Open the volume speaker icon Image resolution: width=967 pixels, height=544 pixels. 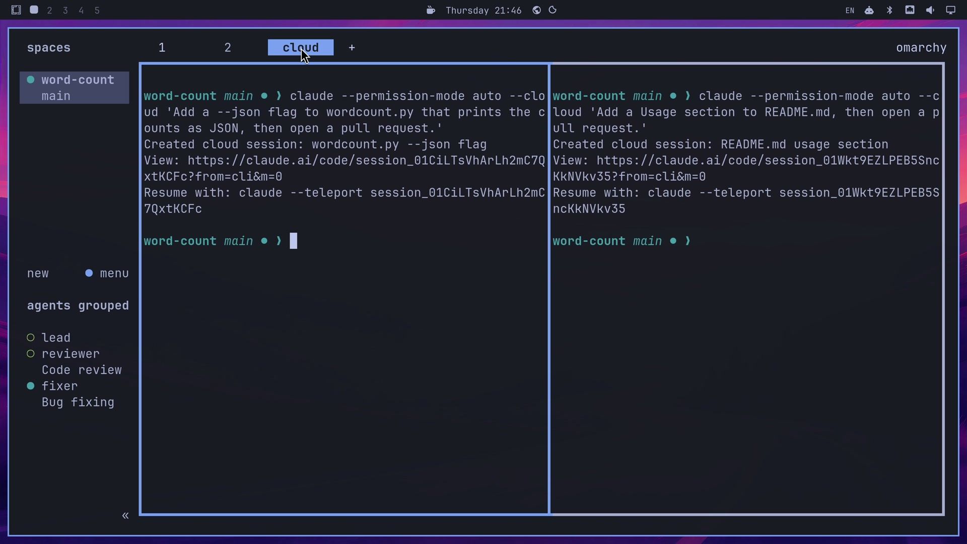930,10
